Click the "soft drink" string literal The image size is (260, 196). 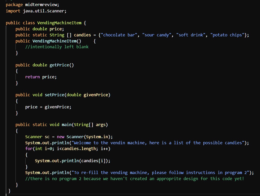(x=191, y=35)
